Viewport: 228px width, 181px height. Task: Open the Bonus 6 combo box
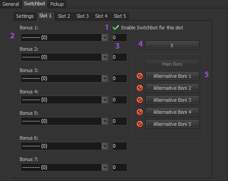(x=64, y=146)
